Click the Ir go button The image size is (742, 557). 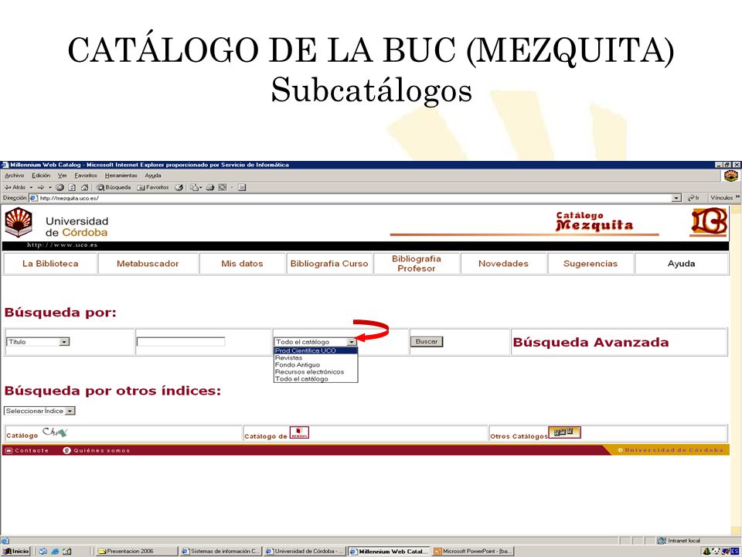click(693, 198)
